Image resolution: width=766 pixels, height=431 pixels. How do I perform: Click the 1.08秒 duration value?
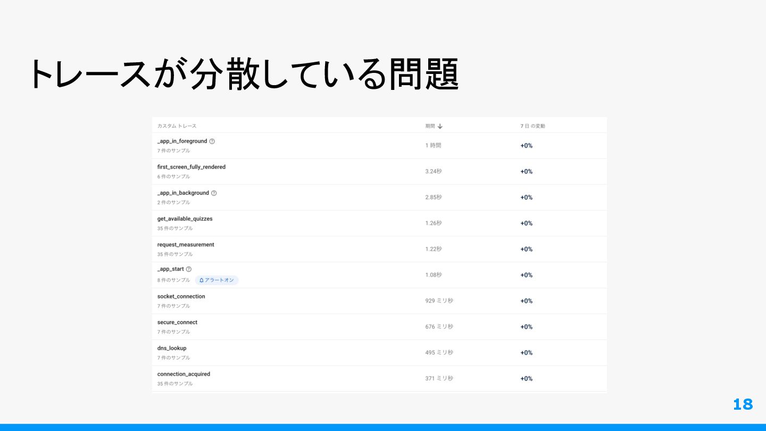(434, 275)
